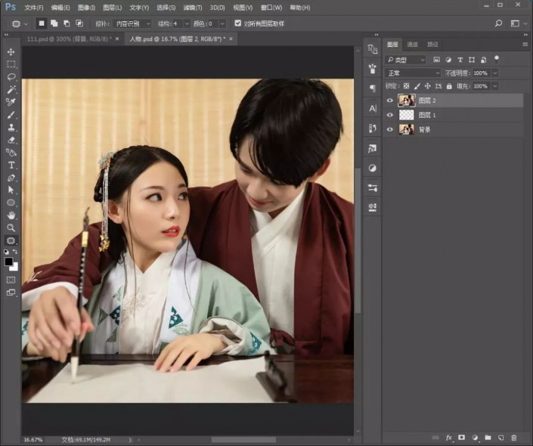Viewport: 533px width, 446px height.
Task: Open the 选择(S) menu
Action: coord(166,8)
